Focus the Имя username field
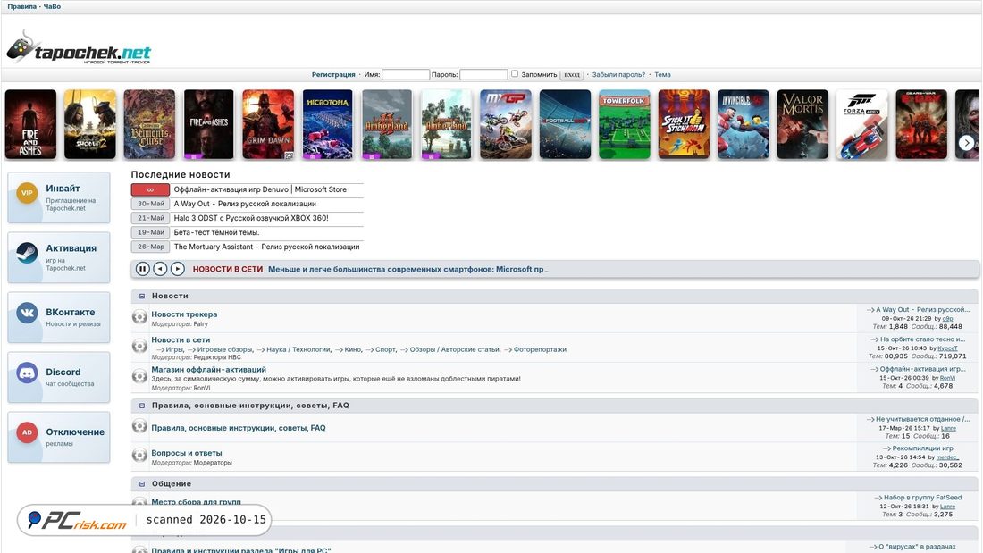This screenshot has height=553, width=983. (x=406, y=75)
